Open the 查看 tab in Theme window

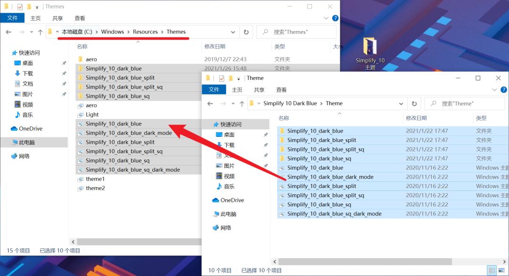pyautogui.click(x=281, y=90)
